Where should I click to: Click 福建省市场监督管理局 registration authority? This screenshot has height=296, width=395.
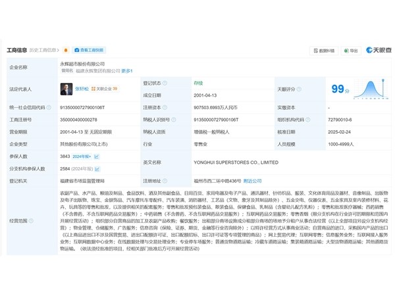coord(82,181)
